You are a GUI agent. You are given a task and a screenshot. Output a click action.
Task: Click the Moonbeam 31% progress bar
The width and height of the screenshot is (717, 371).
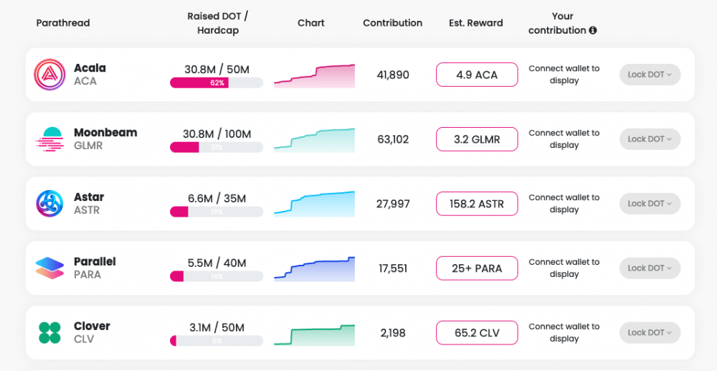pos(217,147)
